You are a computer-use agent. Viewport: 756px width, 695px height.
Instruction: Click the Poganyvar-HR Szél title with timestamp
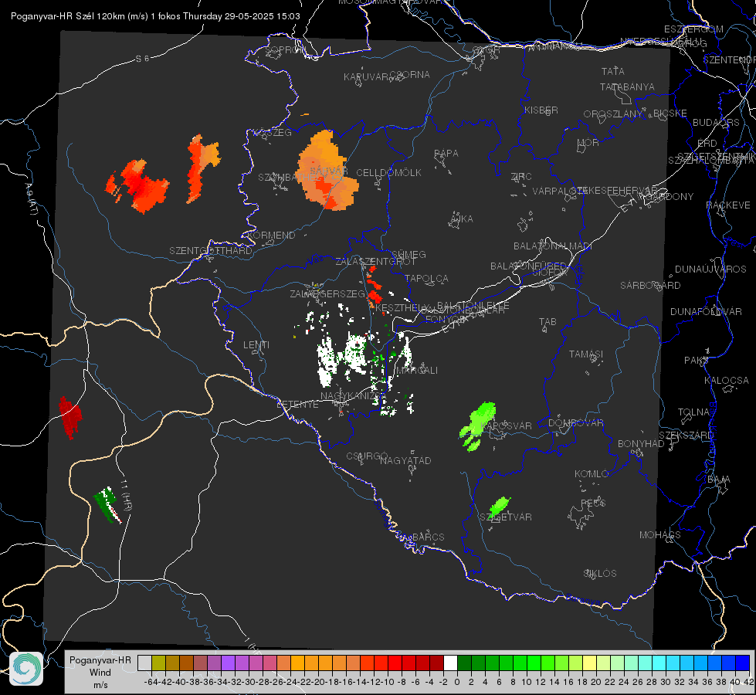pyautogui.click(x=155, y=16)
